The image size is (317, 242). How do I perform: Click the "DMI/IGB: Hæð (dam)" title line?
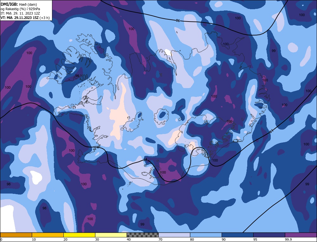pyautogui.click(x=19, y=4)
